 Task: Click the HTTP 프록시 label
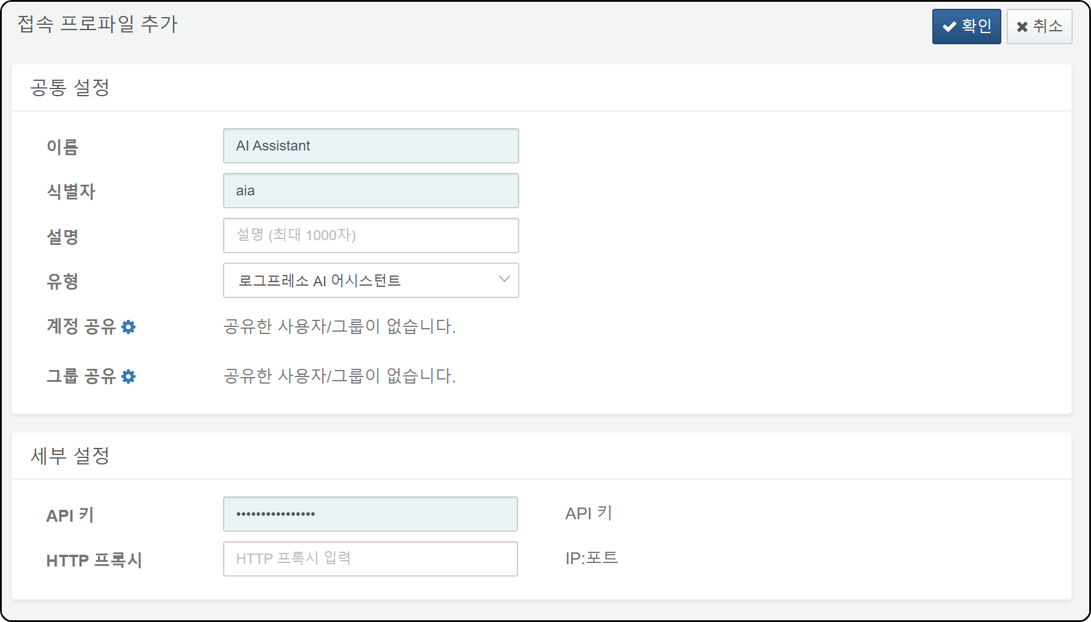(x=94, y=560)
